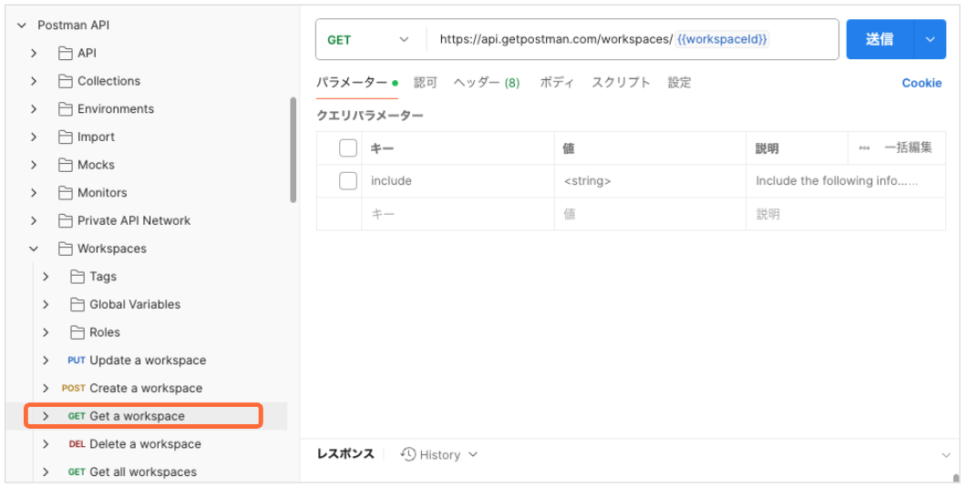Open the History dropdown in response pane
This screenshot has height=487, width=967.
[x=439, y=454]
